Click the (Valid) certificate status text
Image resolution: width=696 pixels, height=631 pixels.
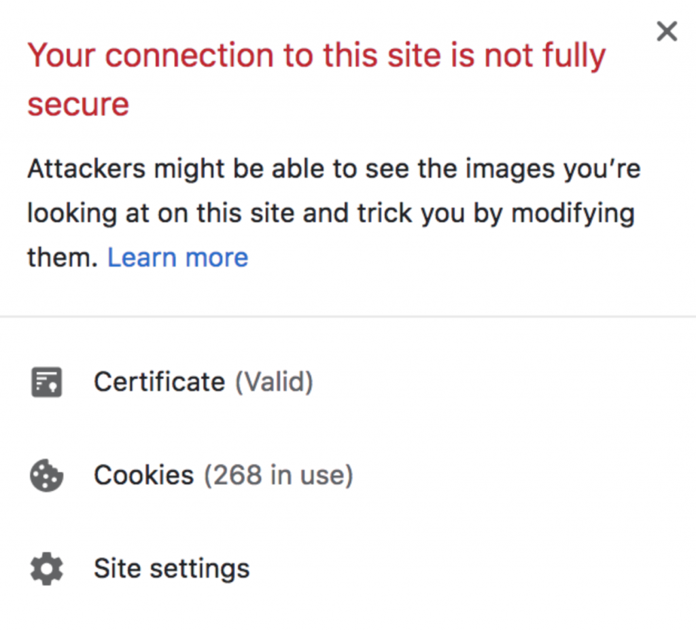[274, 382]
